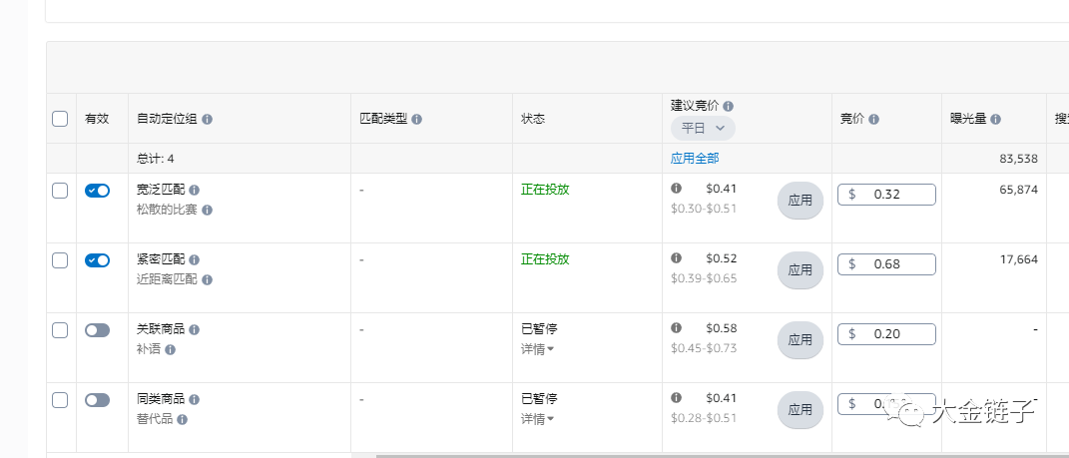1069x458 pixels.
Task: Expand 详情 under 关联商品 paused status
Action: [x=538, y=349]
